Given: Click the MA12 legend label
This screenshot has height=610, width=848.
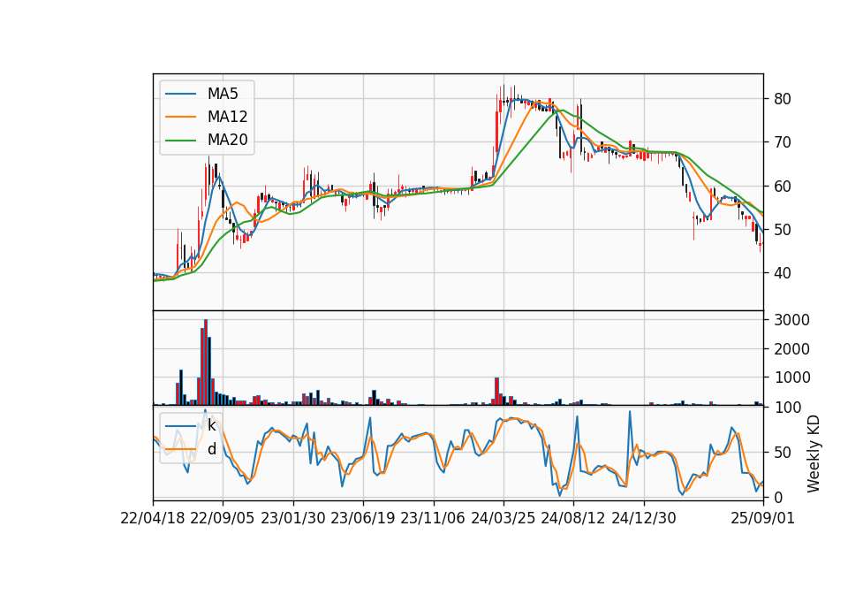Looking at the screenshot, I should 227,117.
